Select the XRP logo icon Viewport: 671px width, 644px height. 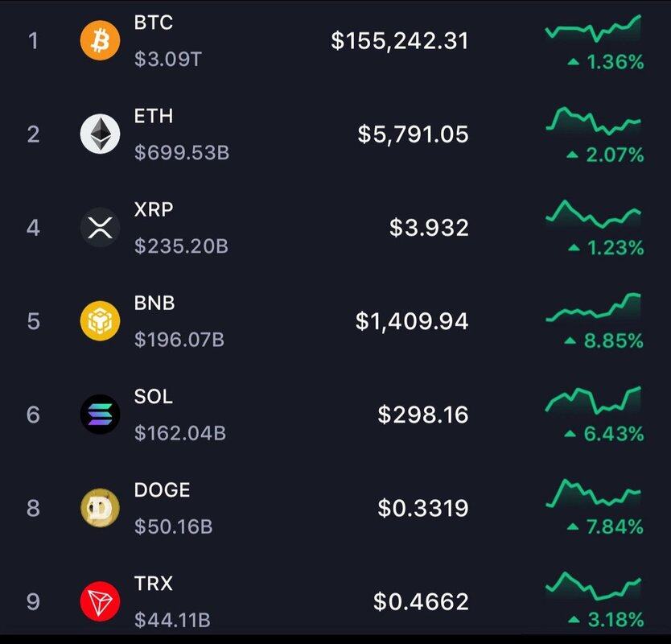100,227
